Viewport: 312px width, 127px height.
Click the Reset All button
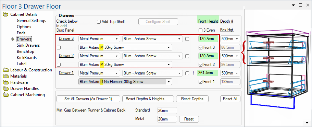[230, 99]
